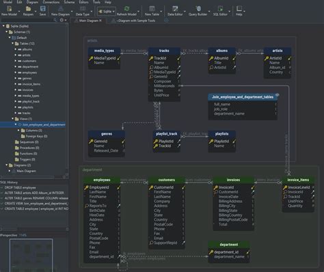324x272 pixels.
Task: Collapse the Views (1) tree node
Action: [12, 119]
